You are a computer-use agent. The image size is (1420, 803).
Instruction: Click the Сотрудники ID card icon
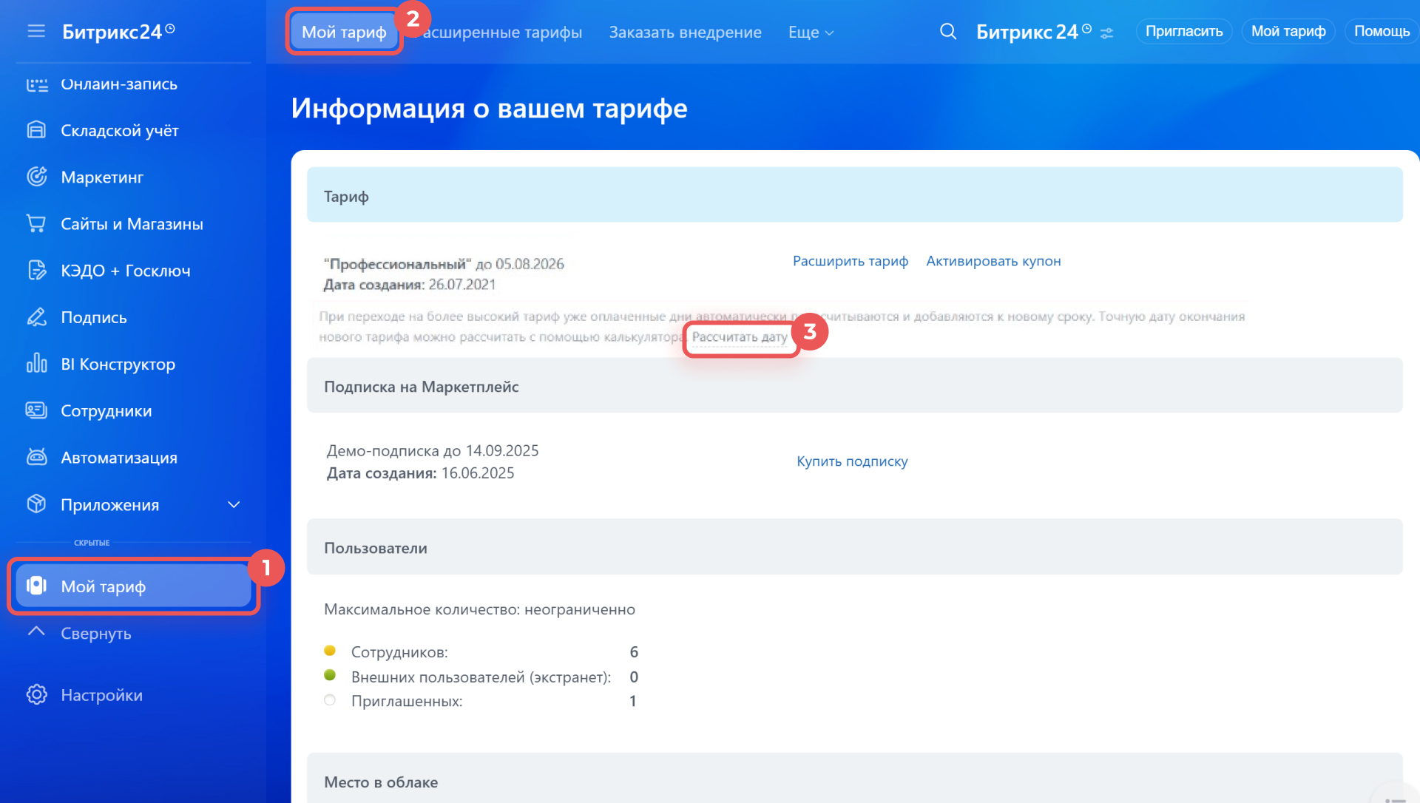(36, 410)
